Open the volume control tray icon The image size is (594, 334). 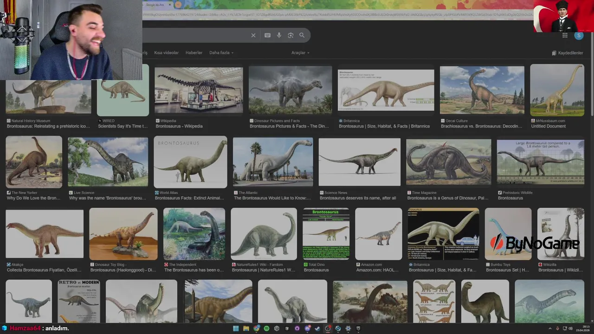[570, 328]
